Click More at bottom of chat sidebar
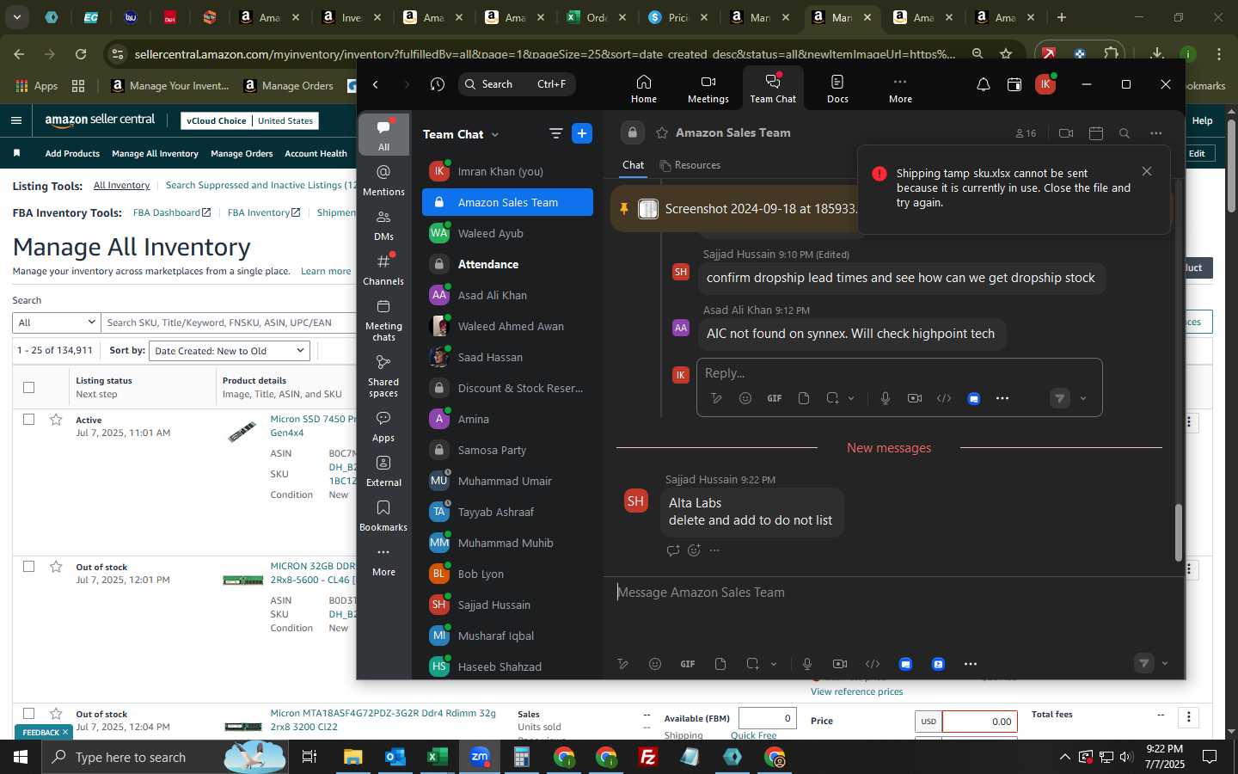The image size is (1238, 774). pyautogui.click(x=383, y=561)
